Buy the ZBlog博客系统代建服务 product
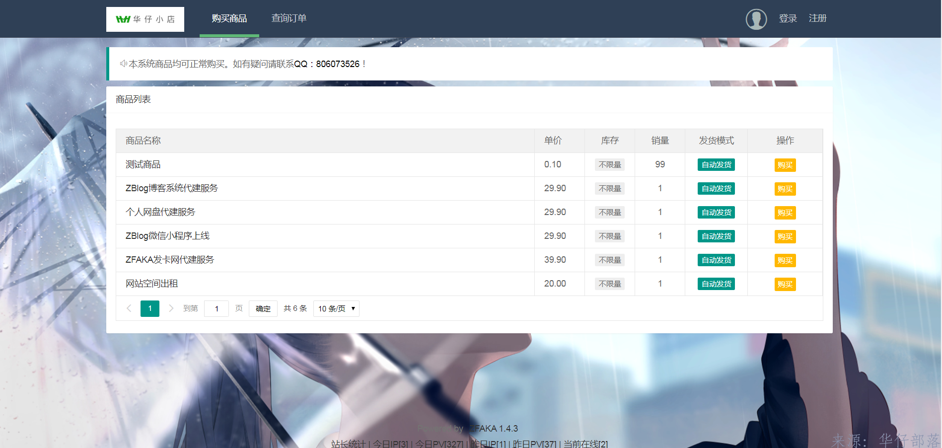Viewport: 942px width, 448px height. (785, 189)
